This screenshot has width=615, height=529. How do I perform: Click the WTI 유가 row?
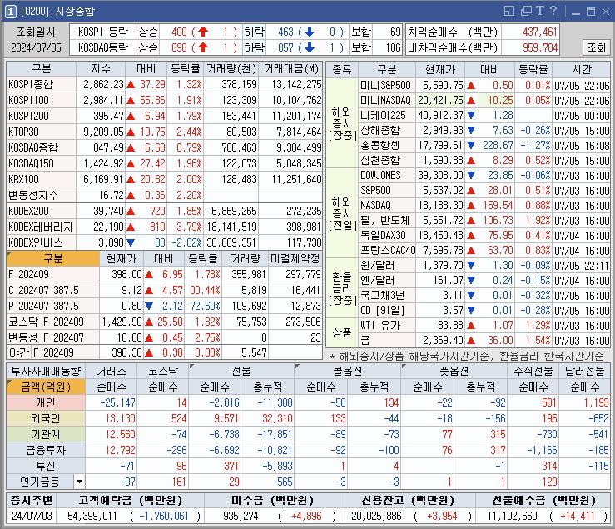coord(484,325)
